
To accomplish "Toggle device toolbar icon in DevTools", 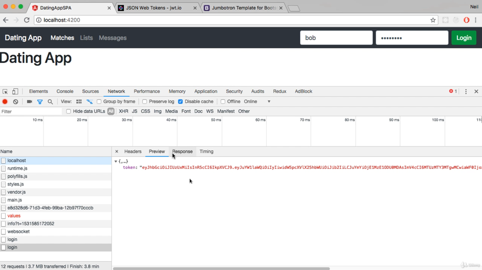I will 15,91.
